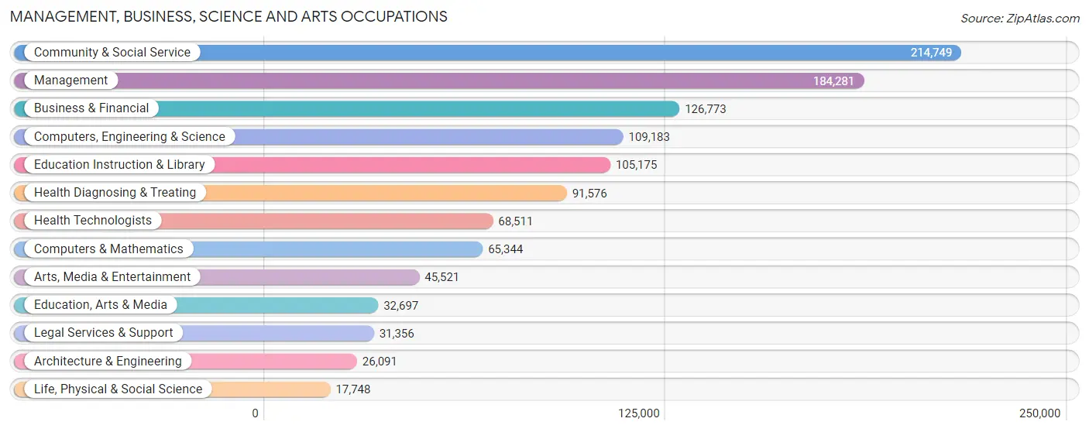Select the Architecture & Engineering bar
The image size is (1089, 432).
185,362
